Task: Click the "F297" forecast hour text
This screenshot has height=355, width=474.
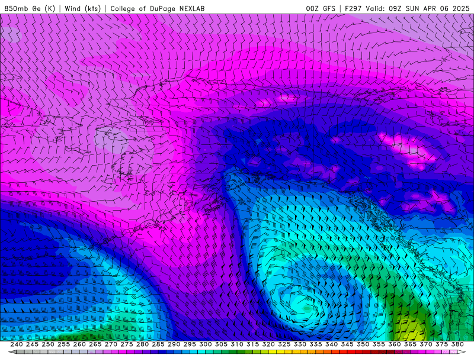Action: (x=353, y=8)
